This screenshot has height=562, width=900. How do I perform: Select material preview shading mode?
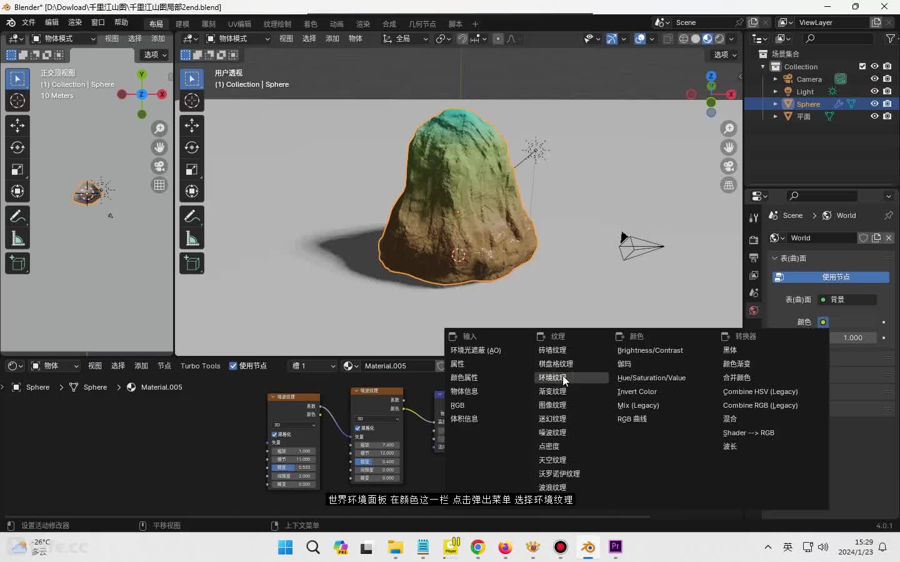(707, 39)
